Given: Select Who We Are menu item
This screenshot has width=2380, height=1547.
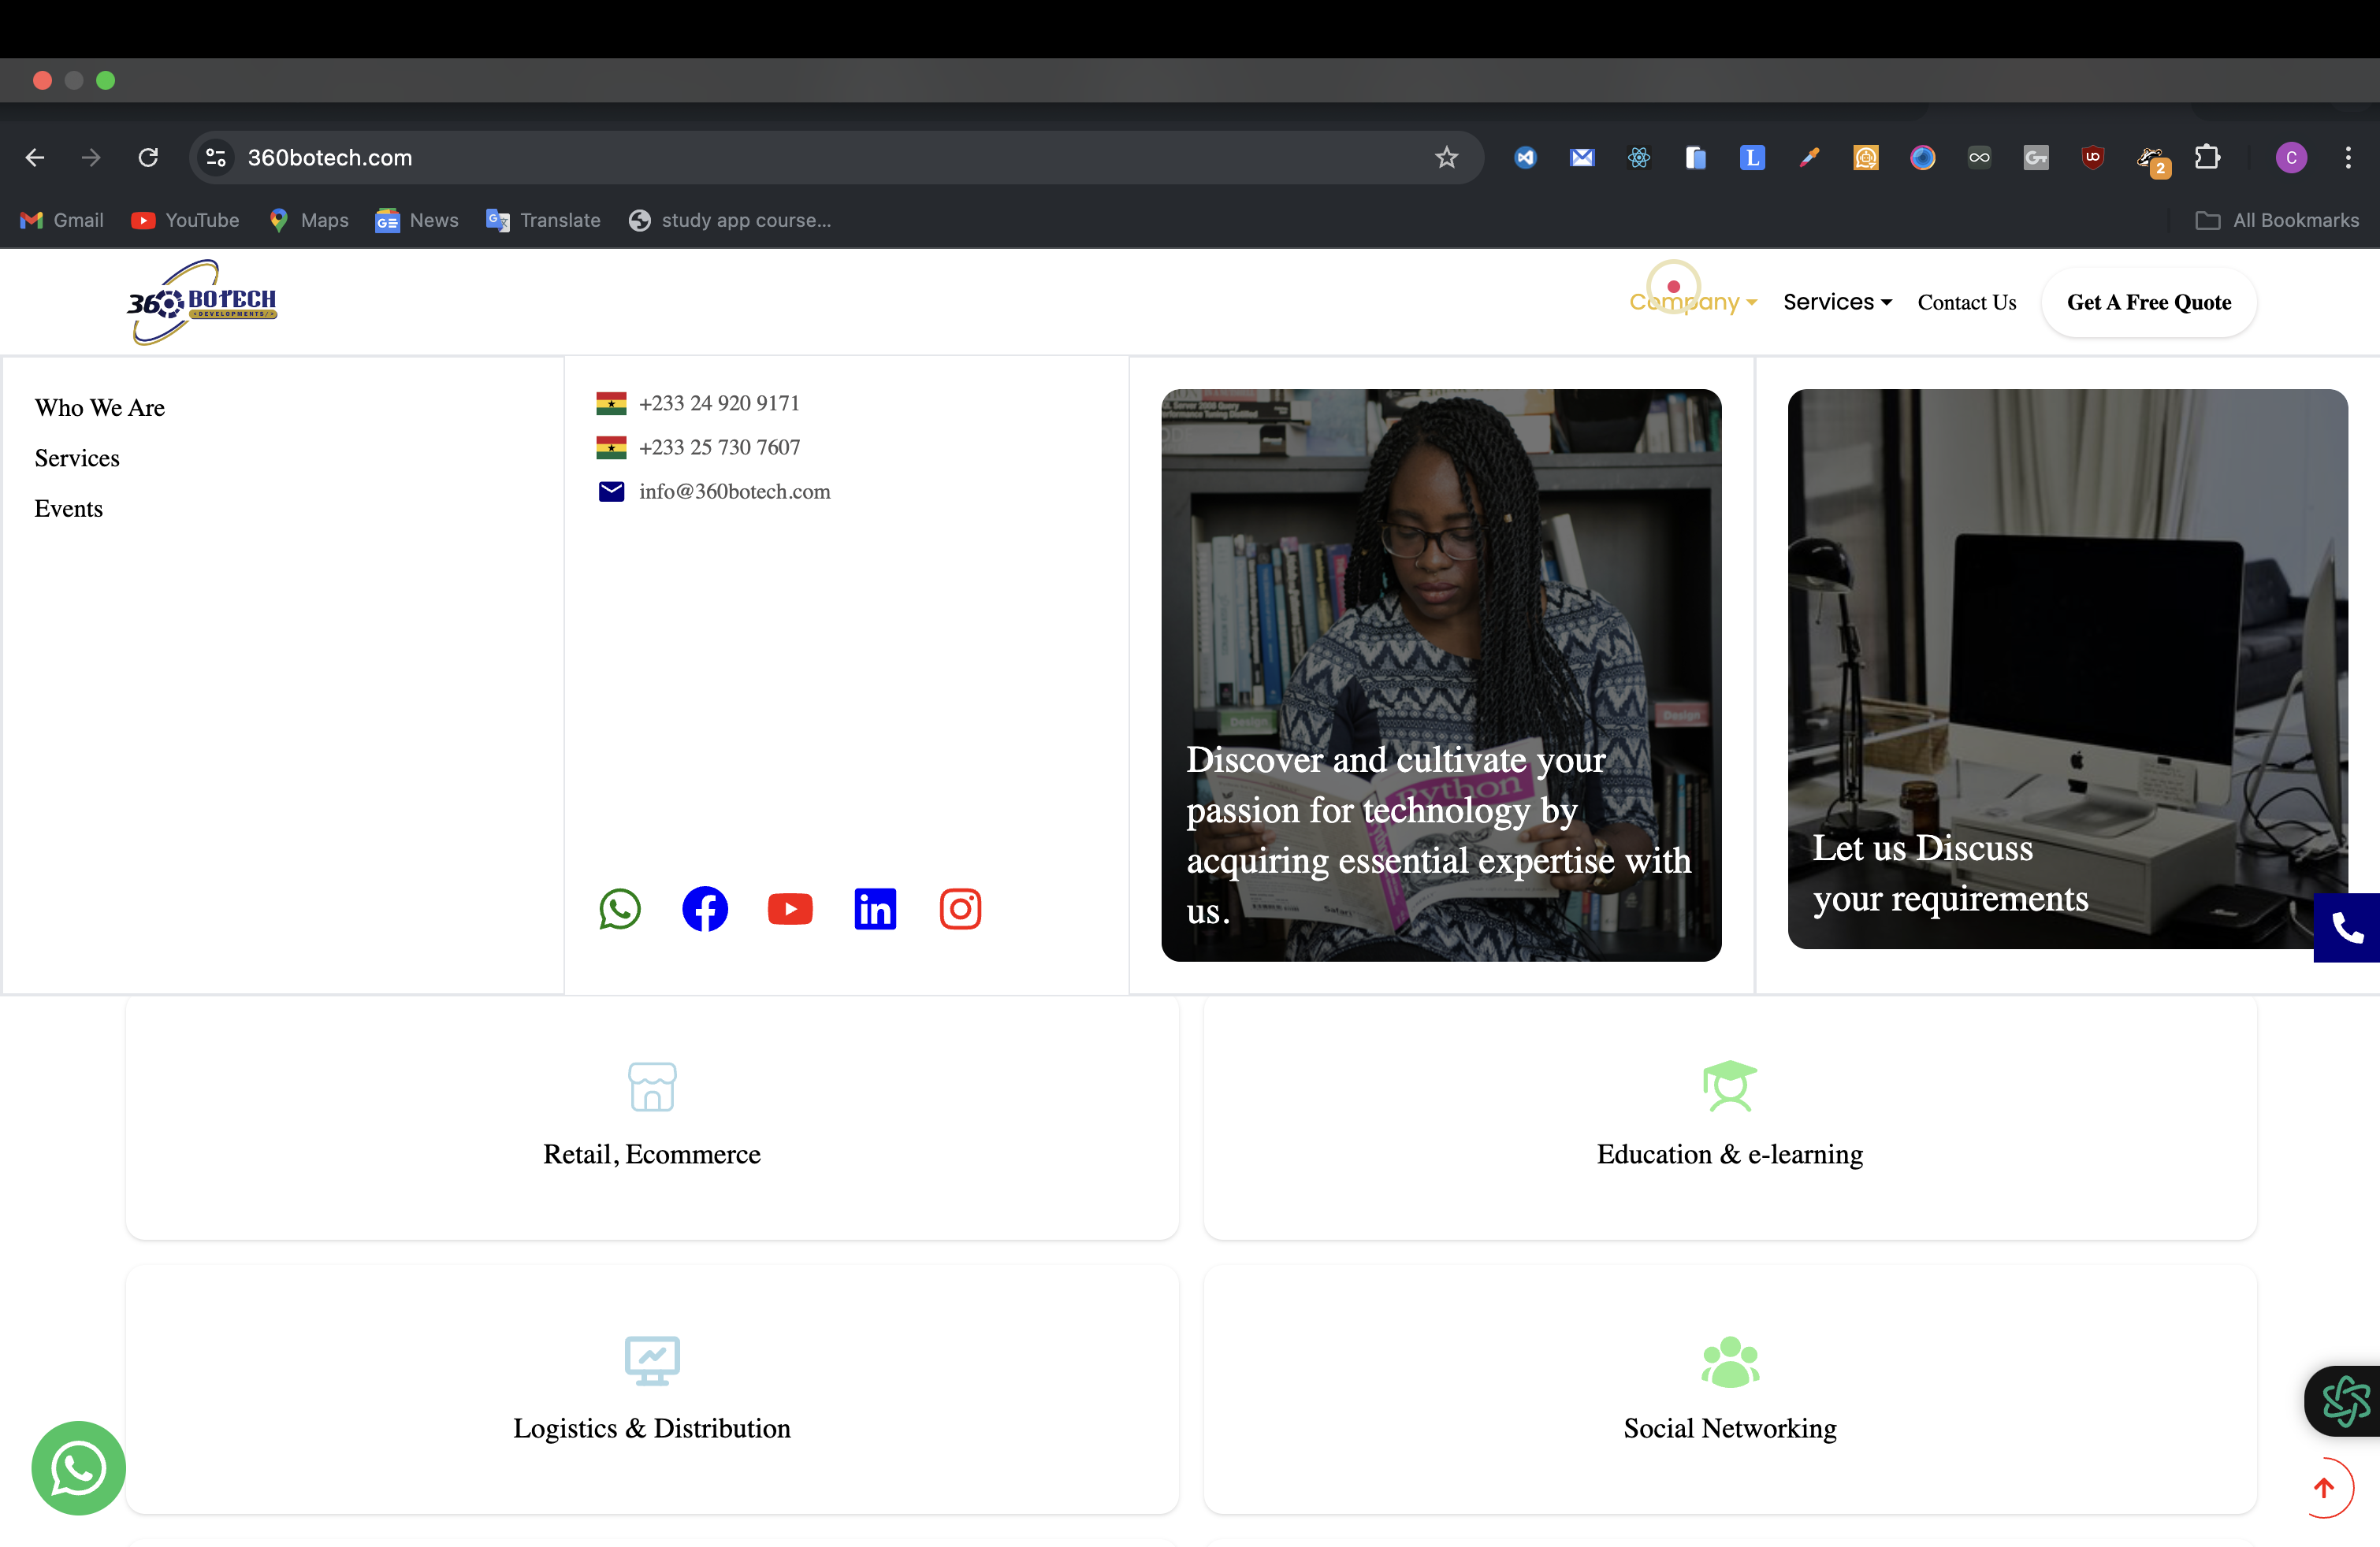Looking at the screenshot, I should click(100, 408).
